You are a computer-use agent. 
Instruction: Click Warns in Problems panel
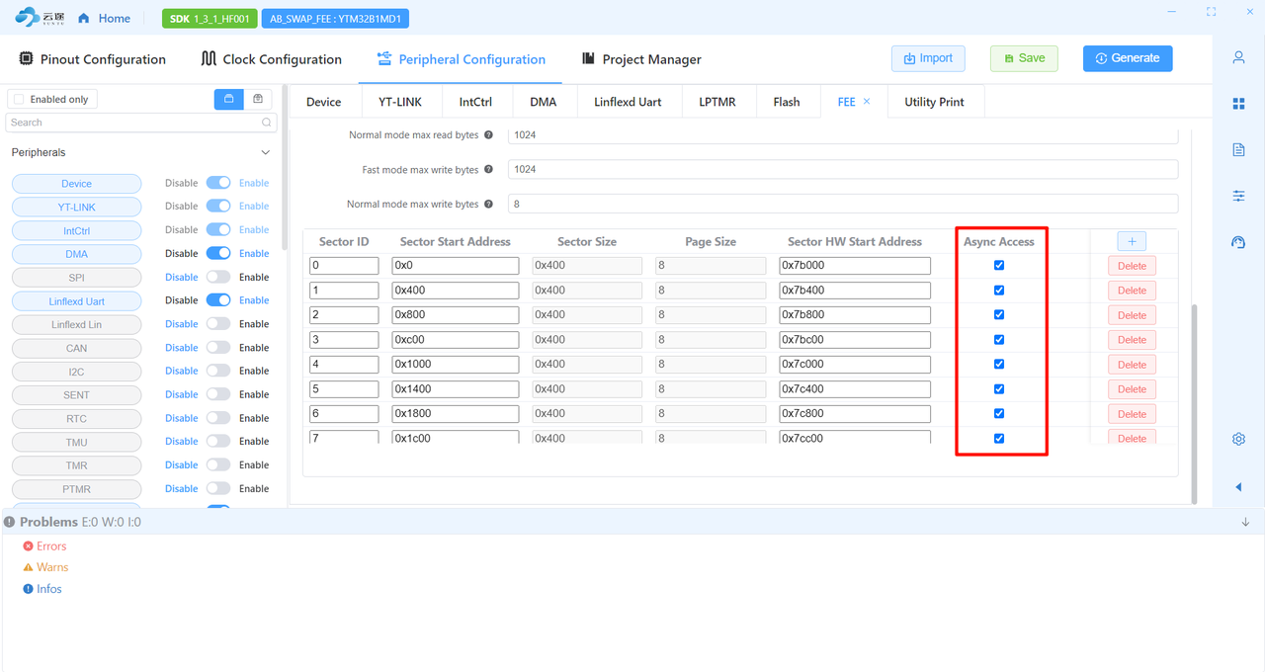(52, 567)
